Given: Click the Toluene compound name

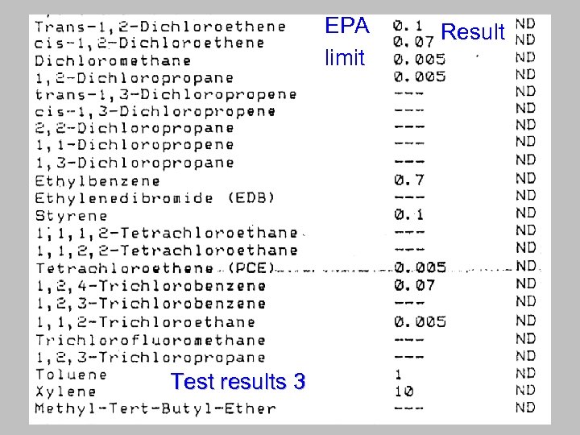Looking at the screenshot, I should (72, 375).
